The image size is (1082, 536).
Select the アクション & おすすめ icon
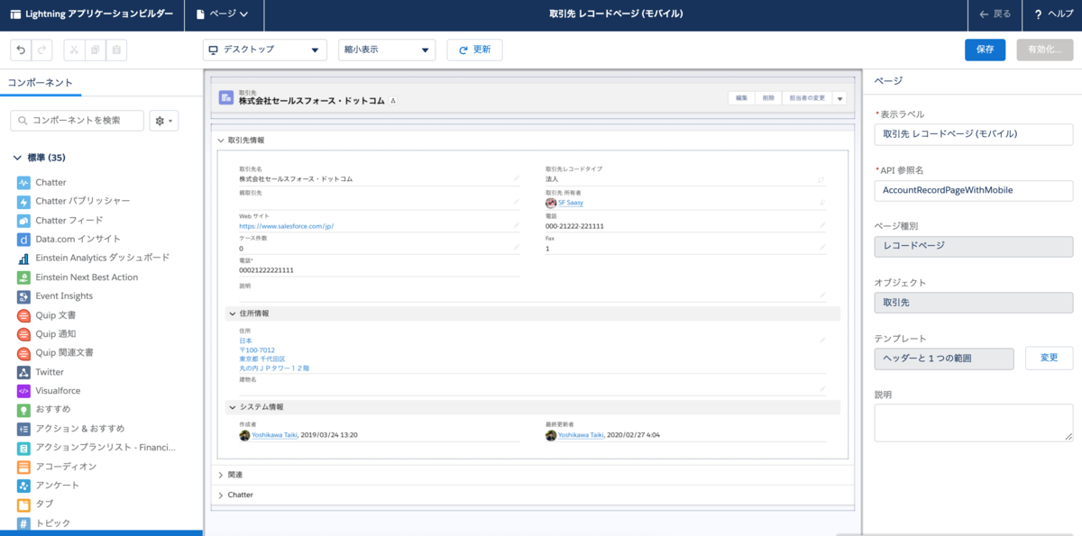pyautogui.click(x=24, y=428)
